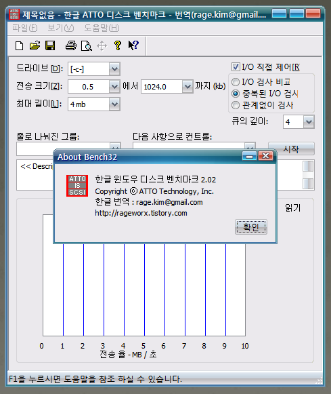Open the 보기(V) menu

click(61, 28)
